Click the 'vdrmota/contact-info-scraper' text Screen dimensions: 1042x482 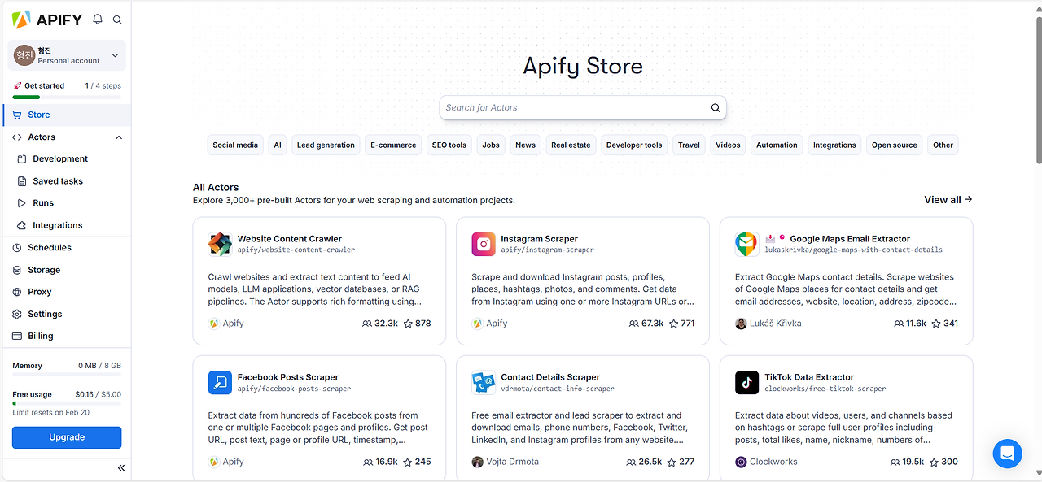(558, 389)
